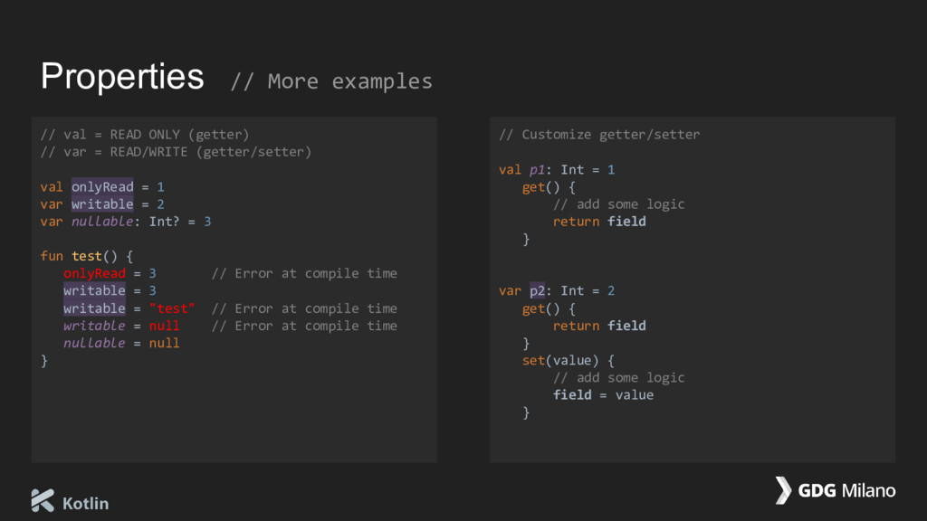The width and height of the screenshot is (927, 521).
Task: Select the 'val onlyRead = 1' declaration line
Action: [x=102, y=186]
